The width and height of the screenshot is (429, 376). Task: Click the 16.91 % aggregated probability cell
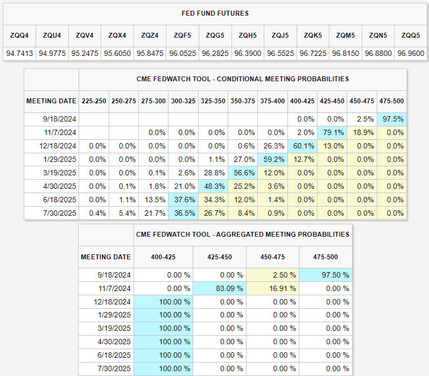click(272, 288)
